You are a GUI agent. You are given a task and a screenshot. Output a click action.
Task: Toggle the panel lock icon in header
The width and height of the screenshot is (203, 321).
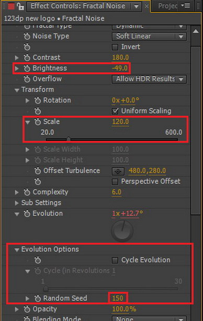click(x=20, y=6)
